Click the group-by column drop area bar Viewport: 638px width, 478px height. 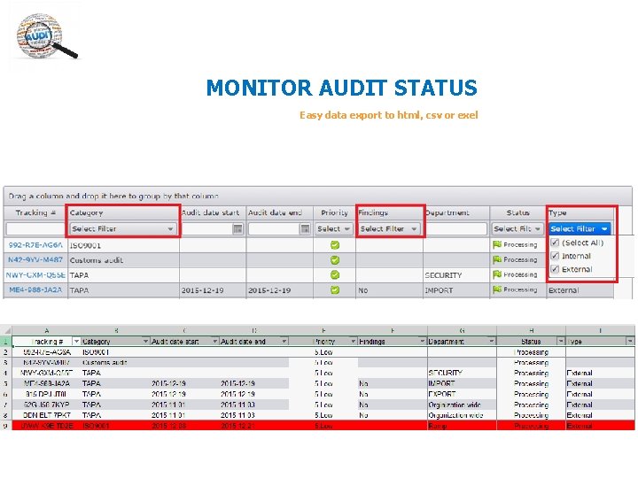pyautogui.click(x=318, y=196)
